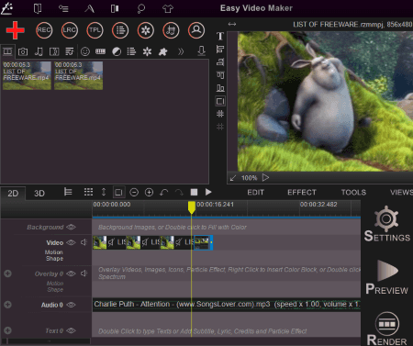Open the SETTINGS gear button
413x346 pixels.
coord(387,224)
